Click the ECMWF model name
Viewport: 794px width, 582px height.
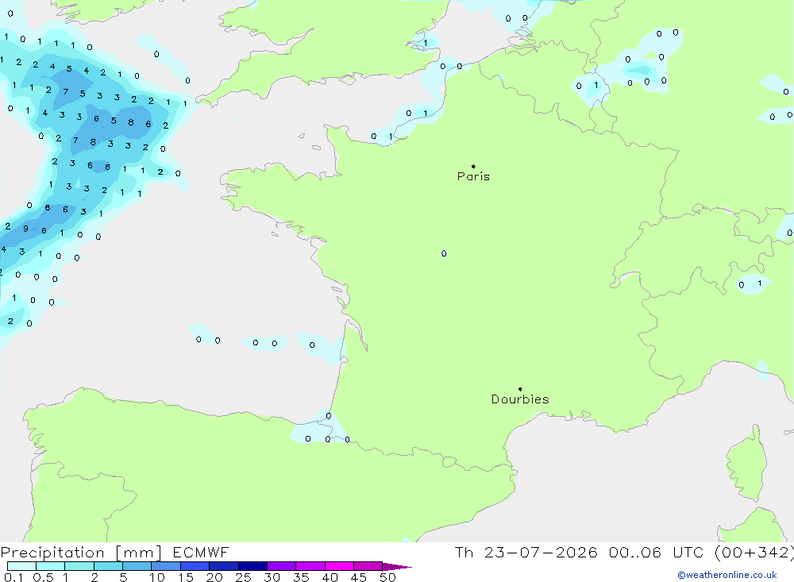point(201,552)
